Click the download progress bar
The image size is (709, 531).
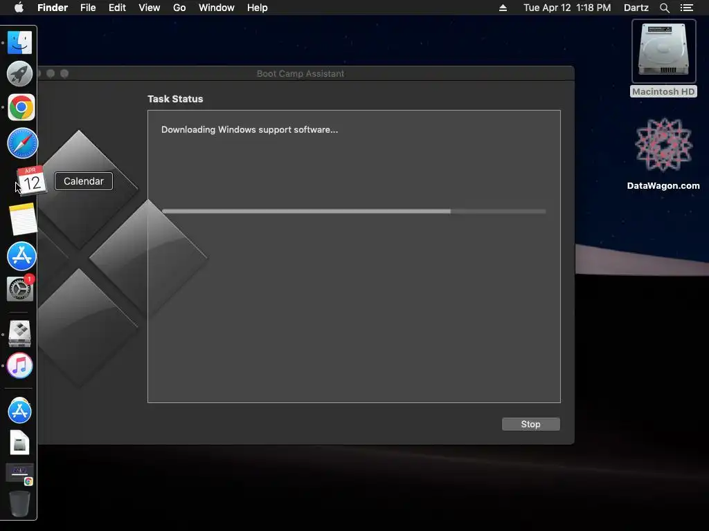pyautogui.click(x=354, y=212)
